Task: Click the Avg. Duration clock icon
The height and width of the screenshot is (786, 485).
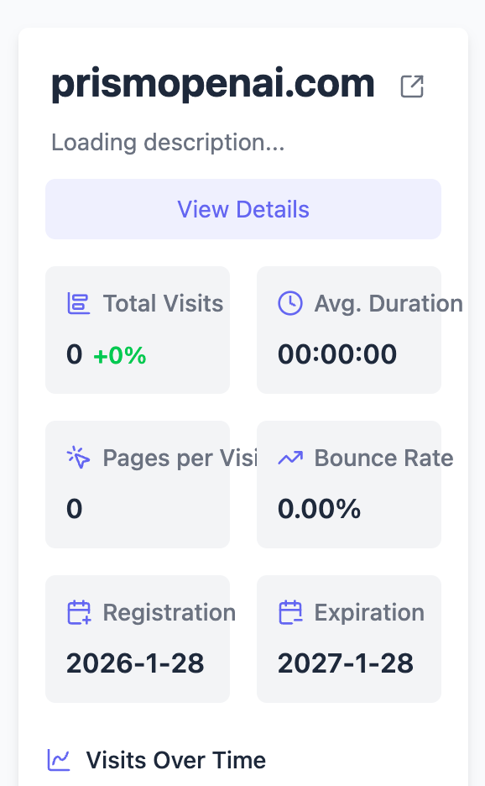Action: [x=290, y=303]
